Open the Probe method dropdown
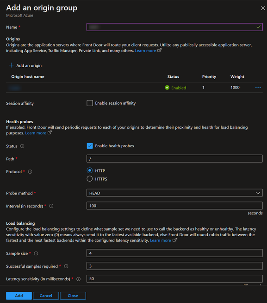This screenshot has height=303, width=267. (174, 193)
